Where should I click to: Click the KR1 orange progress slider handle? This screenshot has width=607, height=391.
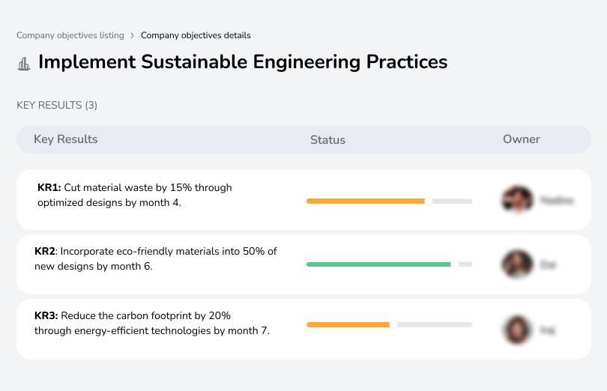pyautogui.click(x=428, y=201)
